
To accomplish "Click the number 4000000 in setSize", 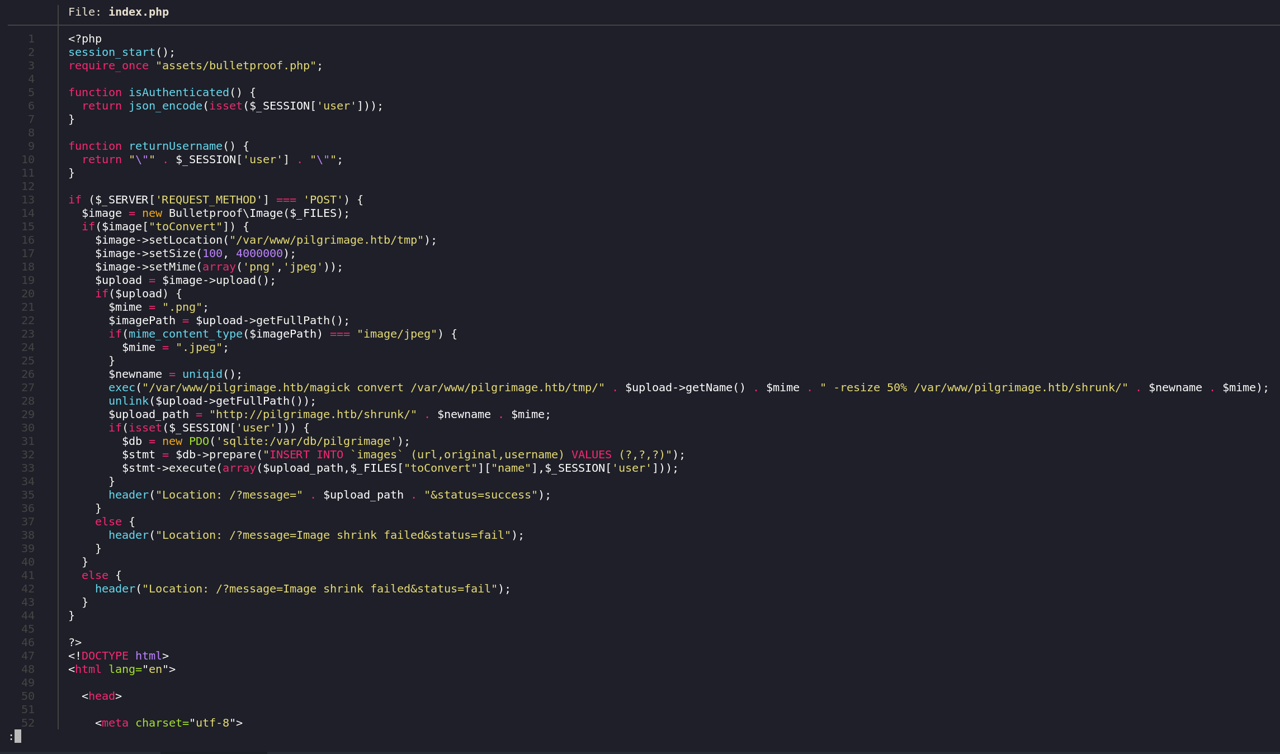I will point(259,253).
